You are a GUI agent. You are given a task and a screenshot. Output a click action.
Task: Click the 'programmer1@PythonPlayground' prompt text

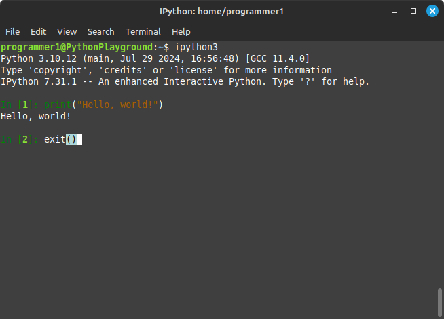tap(77, 47)
